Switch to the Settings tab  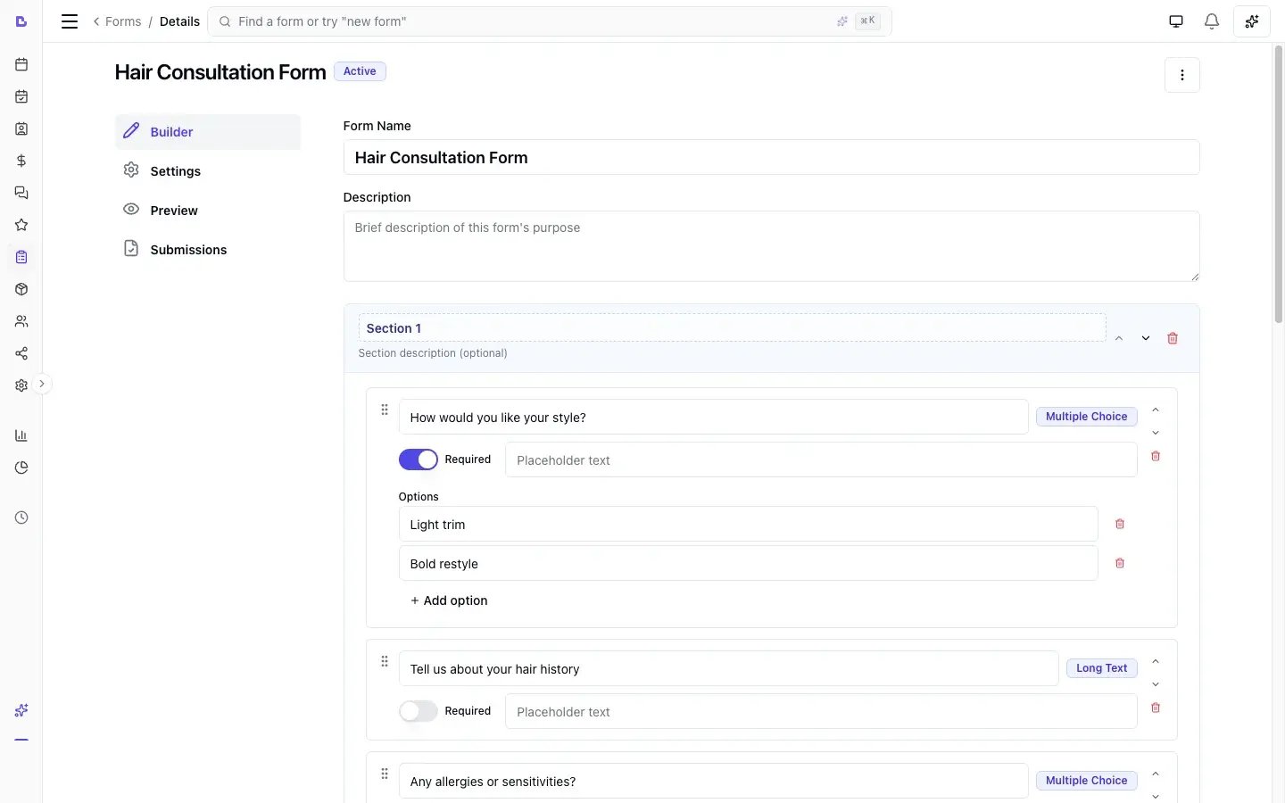(174, 170)
